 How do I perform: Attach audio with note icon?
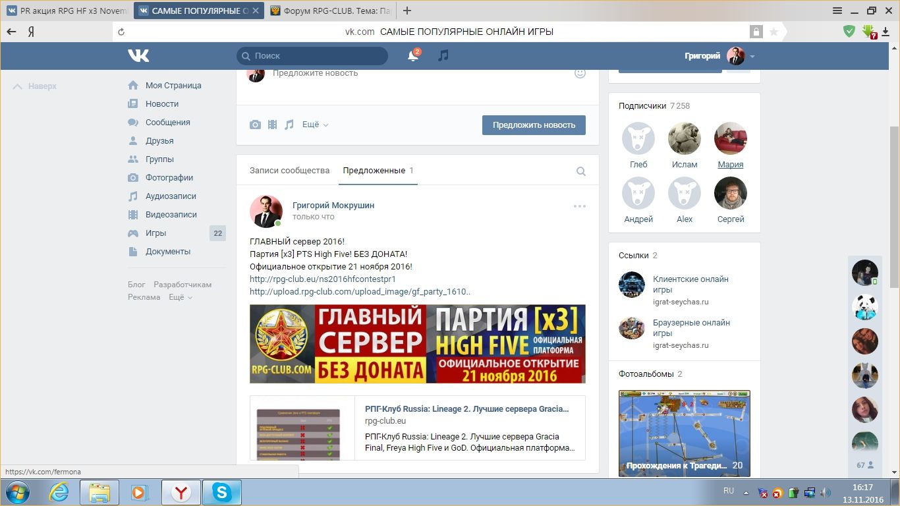click(289, 125)
